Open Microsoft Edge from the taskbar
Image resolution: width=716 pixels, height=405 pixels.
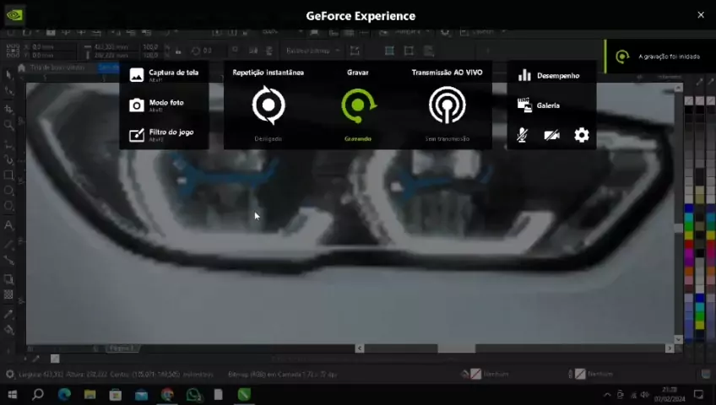point(64,394)
